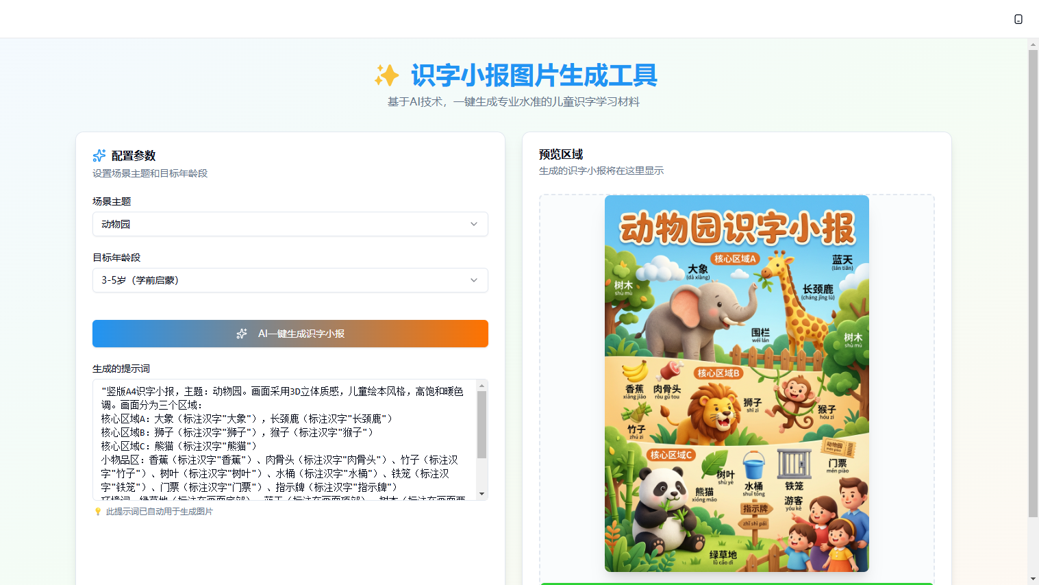Expand the 目标年龄段 selector showing 3-5岁
Viewport: 1039px width, 585px height.
click(290, 280)
